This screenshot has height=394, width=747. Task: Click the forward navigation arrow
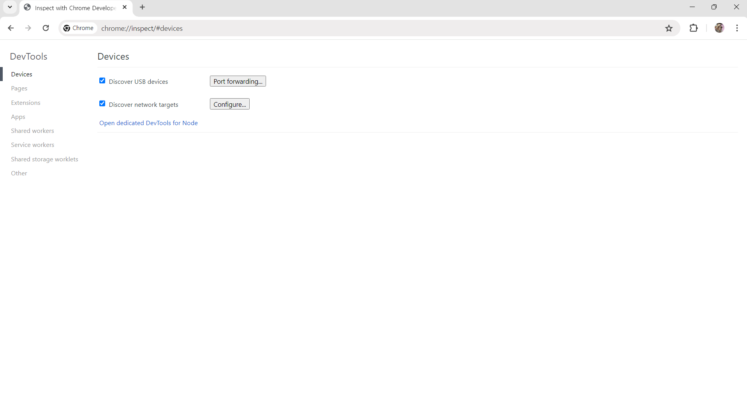[x=28, y=28]
